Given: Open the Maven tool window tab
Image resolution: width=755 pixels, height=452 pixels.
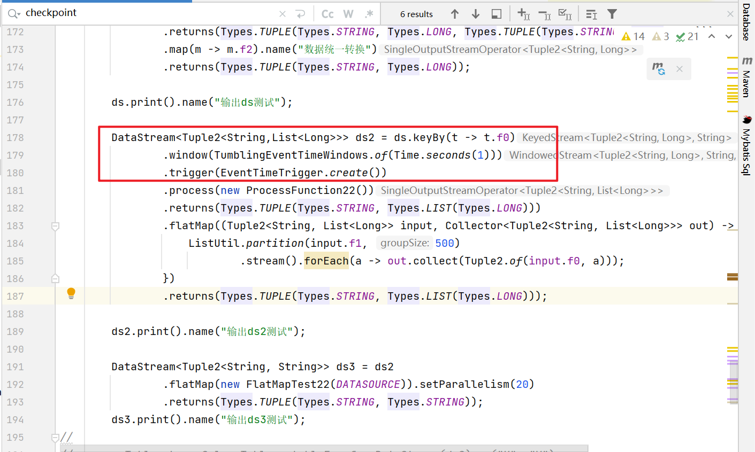Looking at the screenshot, I should [x=746, y=77].
